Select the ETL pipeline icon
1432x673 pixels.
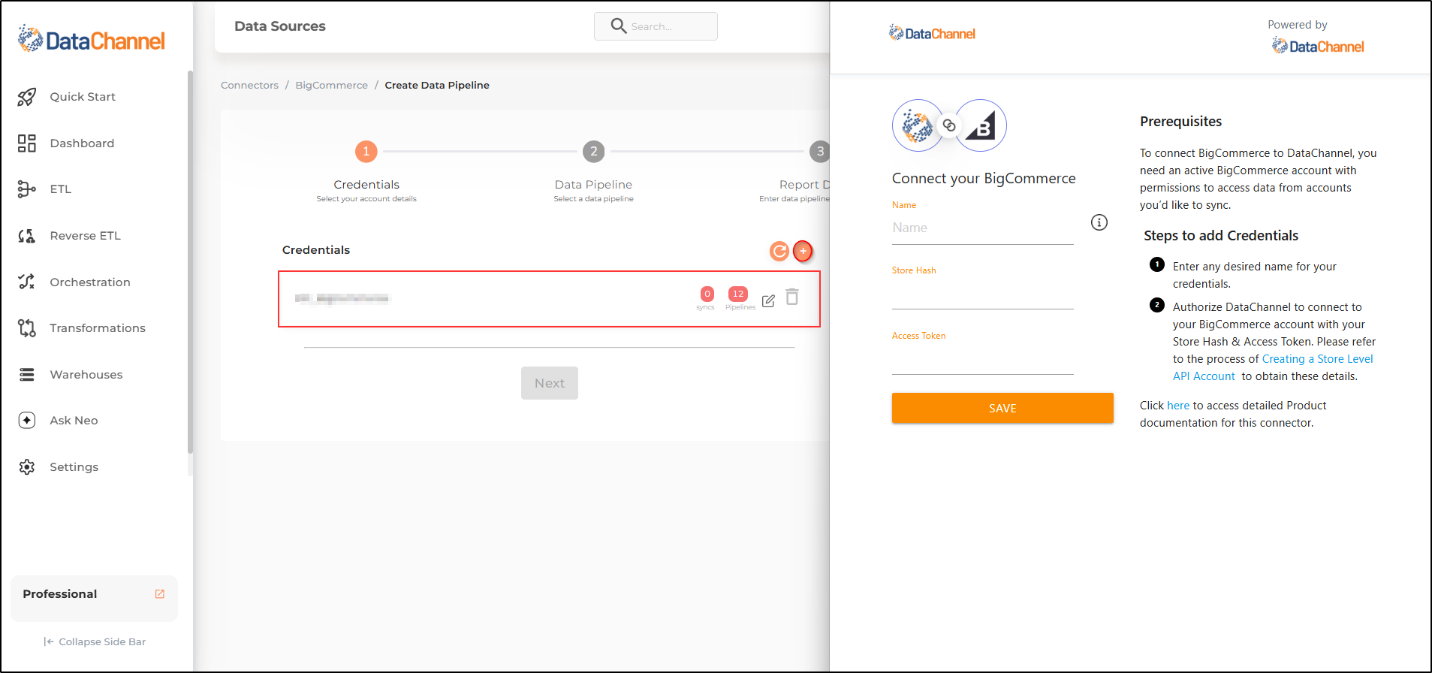point(27,189)
